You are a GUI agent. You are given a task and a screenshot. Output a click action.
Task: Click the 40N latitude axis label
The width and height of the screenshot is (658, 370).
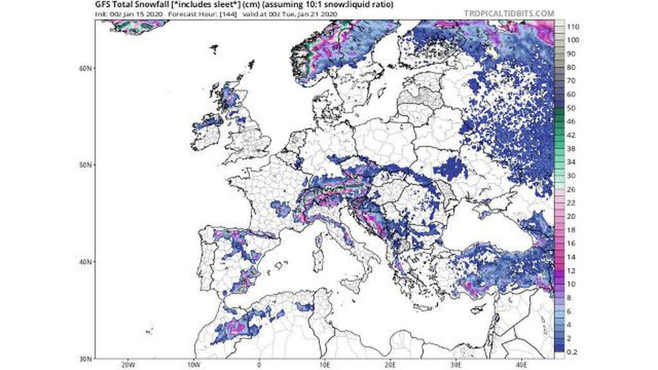85,262
